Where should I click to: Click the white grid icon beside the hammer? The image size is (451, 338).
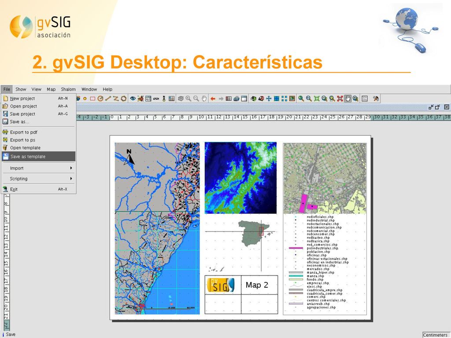tap(364, 99)
